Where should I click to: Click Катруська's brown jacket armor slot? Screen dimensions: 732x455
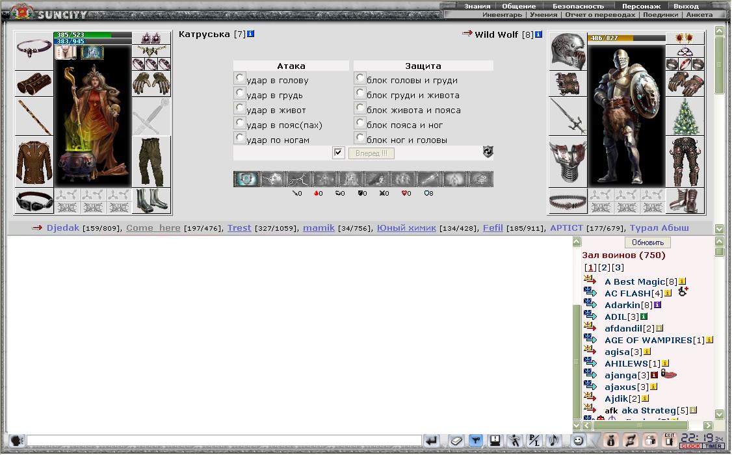(34, 162)
